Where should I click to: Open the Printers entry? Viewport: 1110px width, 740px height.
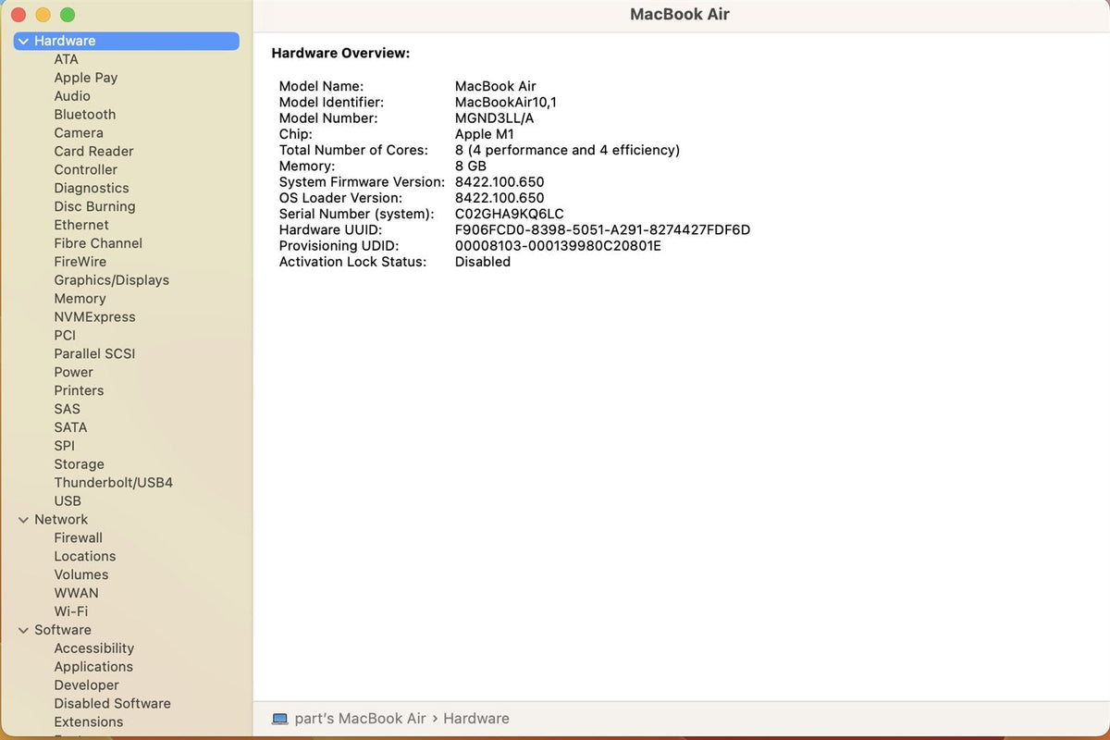click(x=79, y=390)
